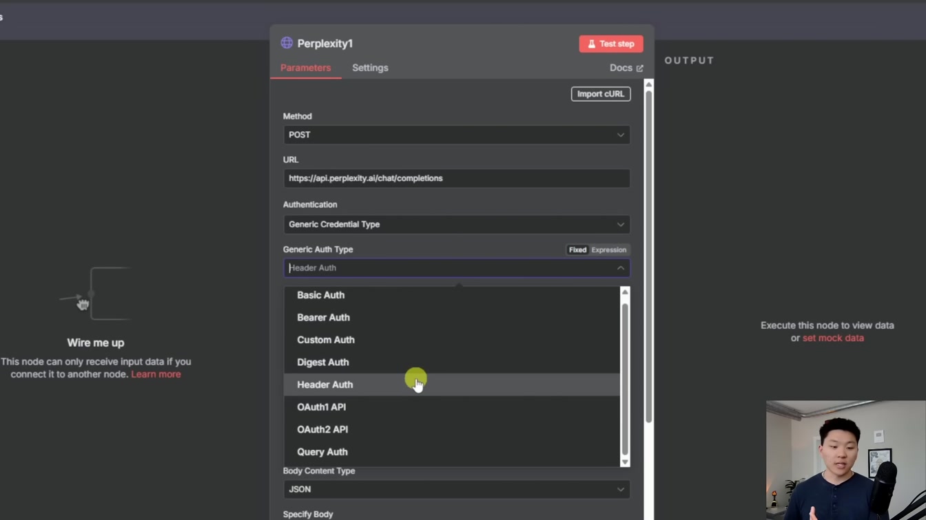Click the auth list scrollbar up arrow
The width and height of the screenshot is (926, 520).
[x=625, y=292]
